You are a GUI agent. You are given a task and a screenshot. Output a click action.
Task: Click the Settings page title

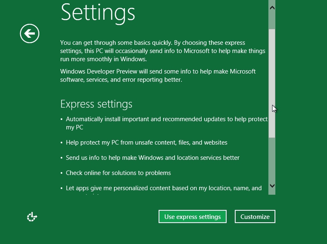click(x=98, y=13)
